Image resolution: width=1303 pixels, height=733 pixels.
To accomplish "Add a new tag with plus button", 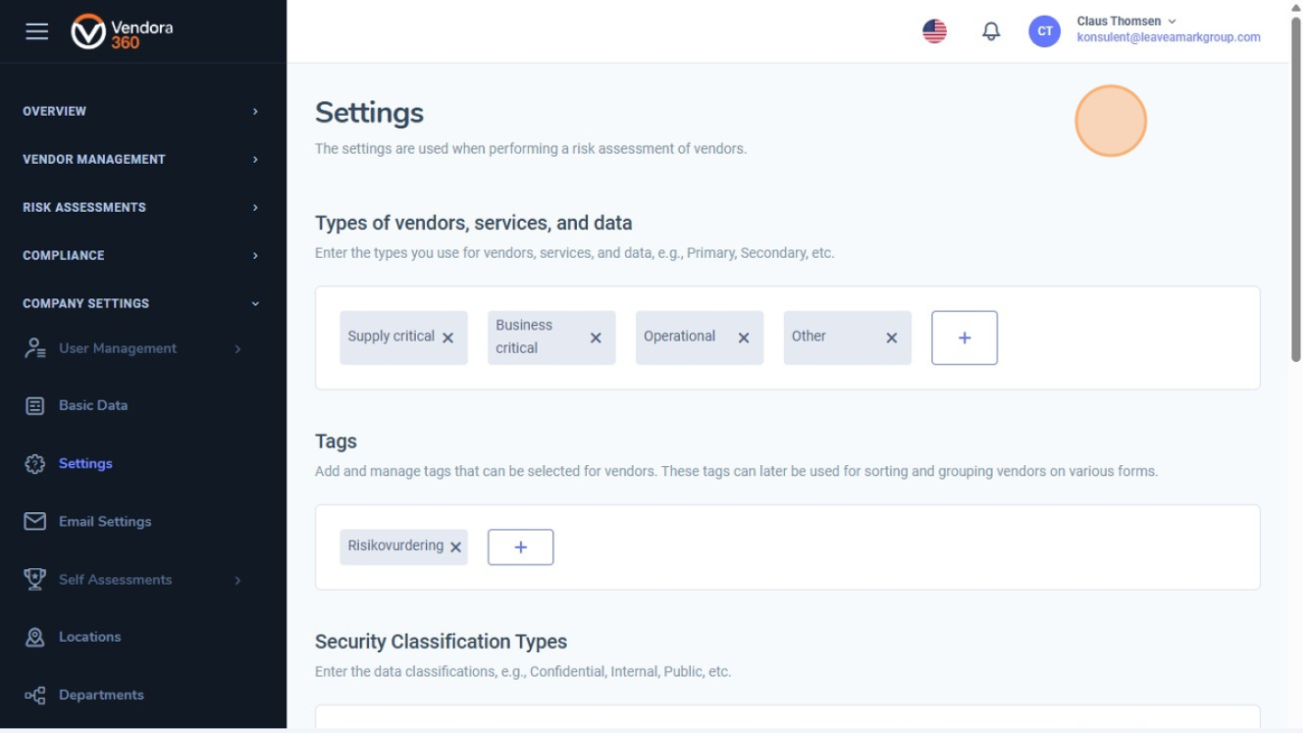I will tap(521, 547).
